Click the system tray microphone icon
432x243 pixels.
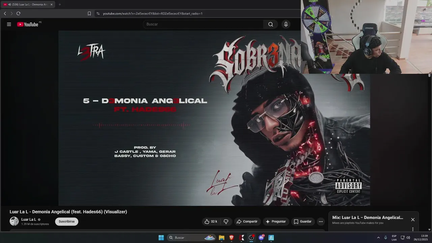(386, 238)
